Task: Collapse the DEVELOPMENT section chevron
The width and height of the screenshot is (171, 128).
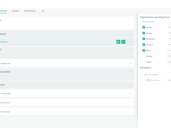Action: click(x=131, y=72)
